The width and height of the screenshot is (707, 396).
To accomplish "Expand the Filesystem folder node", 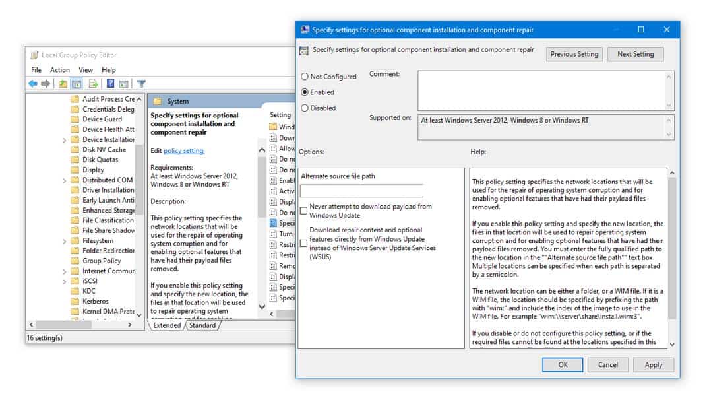I will tap(65, 242).
